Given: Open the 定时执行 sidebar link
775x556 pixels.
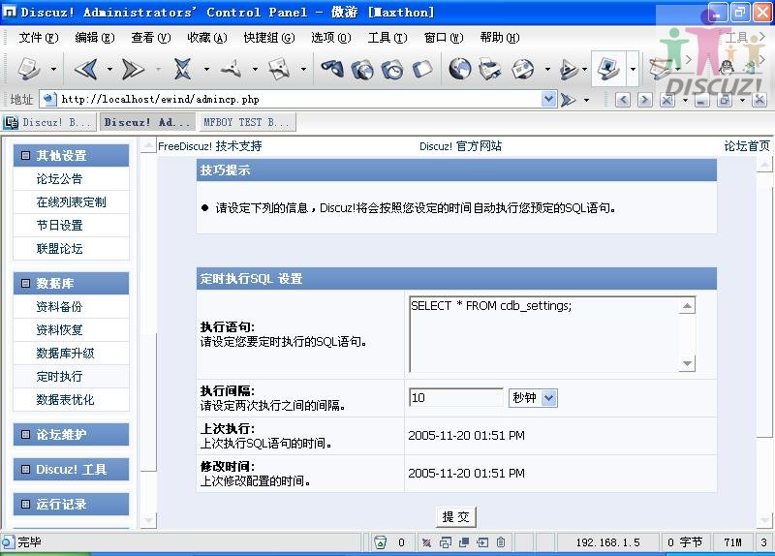Looking at the screenshot, I should pyautogui.click(x=59, y=376).
